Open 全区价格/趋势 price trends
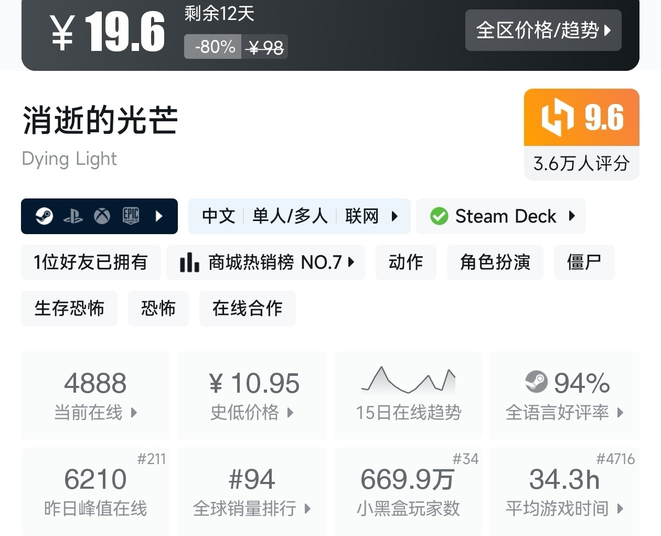The width and height of the screenshot is (661, 536). [543, 30]
